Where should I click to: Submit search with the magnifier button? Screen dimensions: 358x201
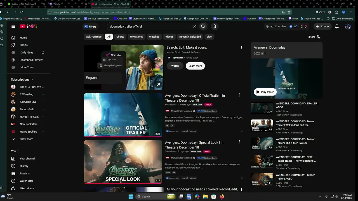tap(203, 27)
